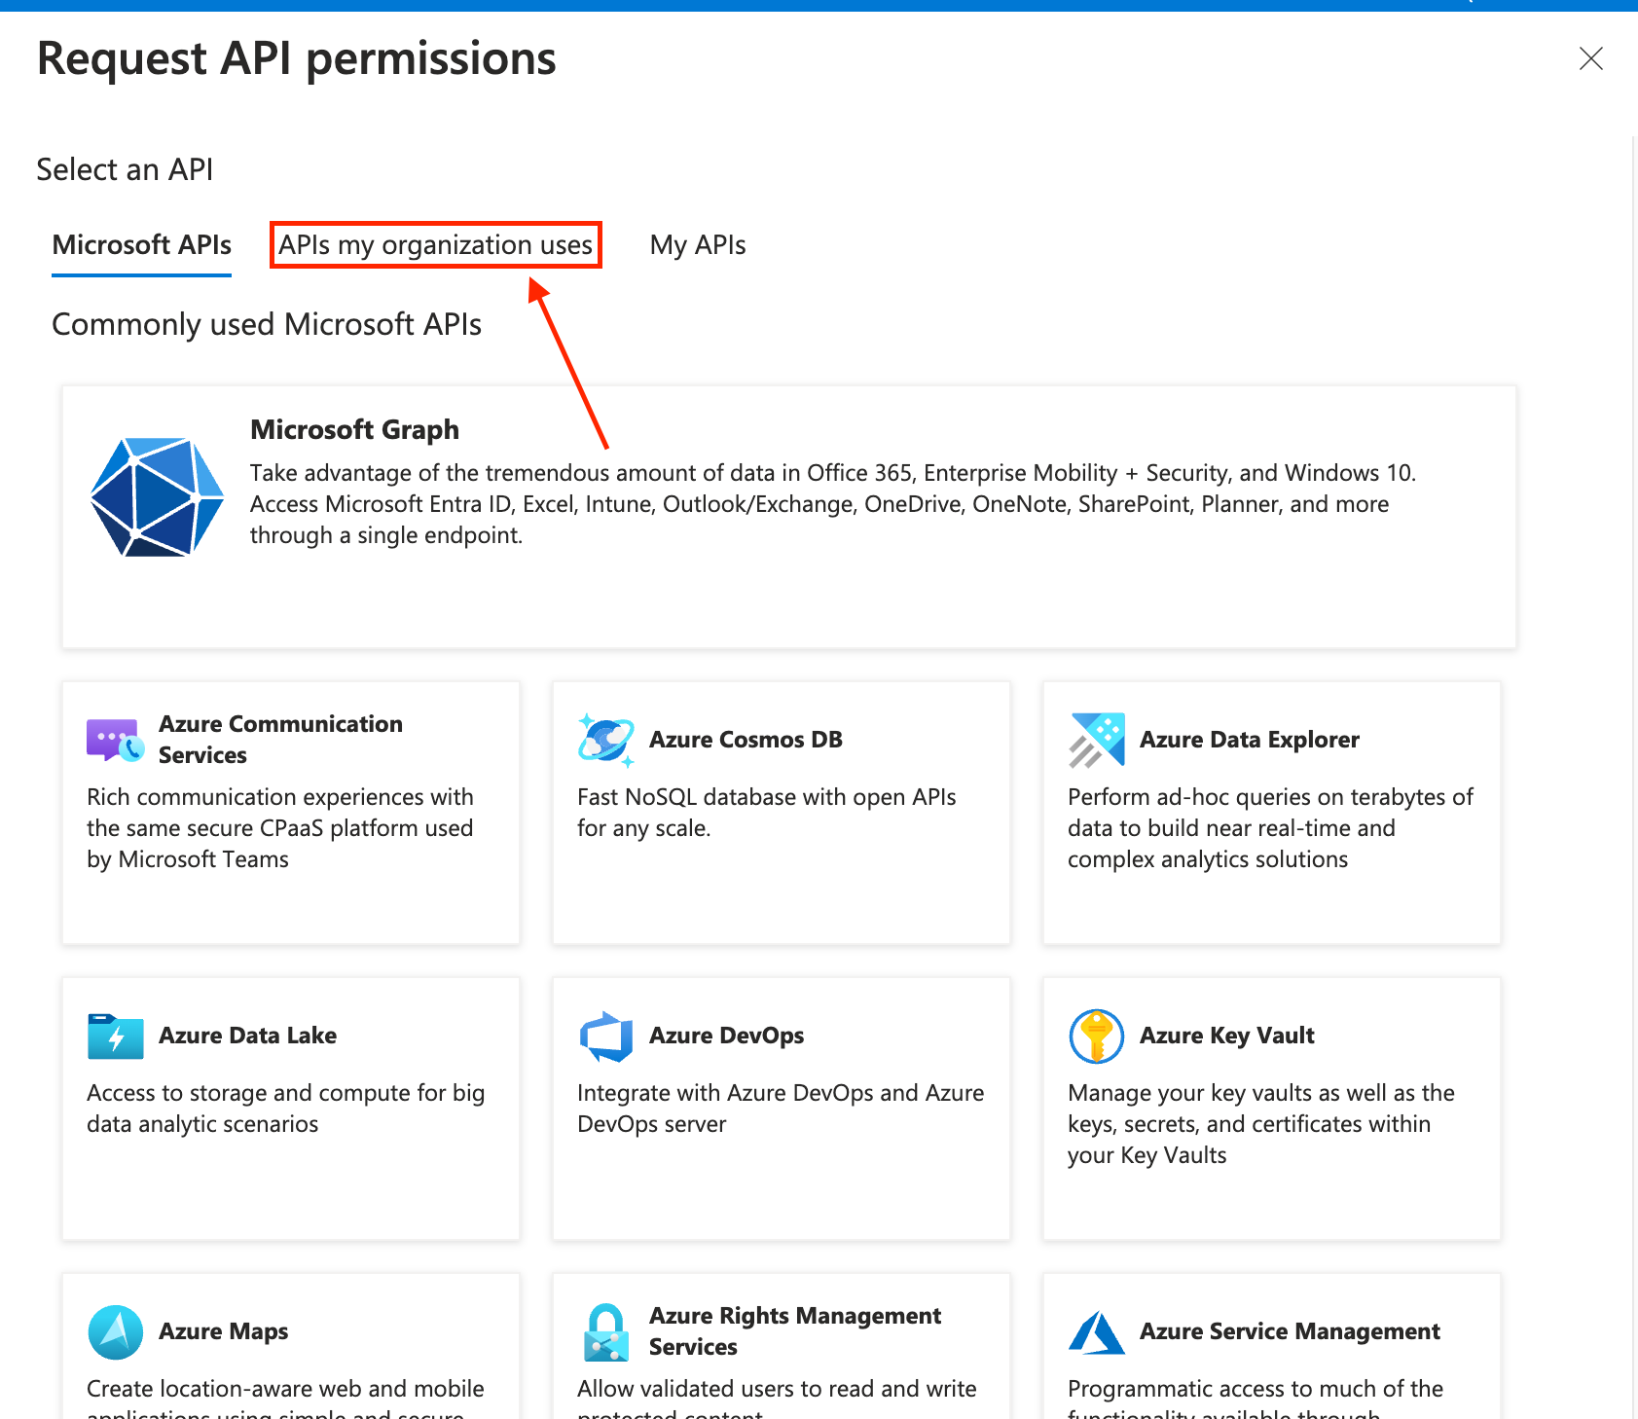Click the Azure Rights Management lock icon

tap(606, 1331)
